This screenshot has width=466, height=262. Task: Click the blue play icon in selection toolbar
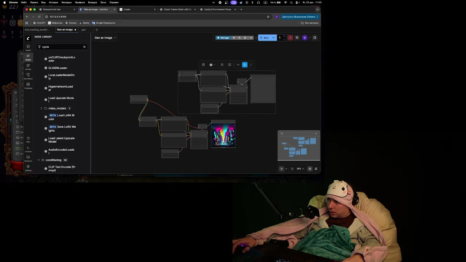point(245,65)
